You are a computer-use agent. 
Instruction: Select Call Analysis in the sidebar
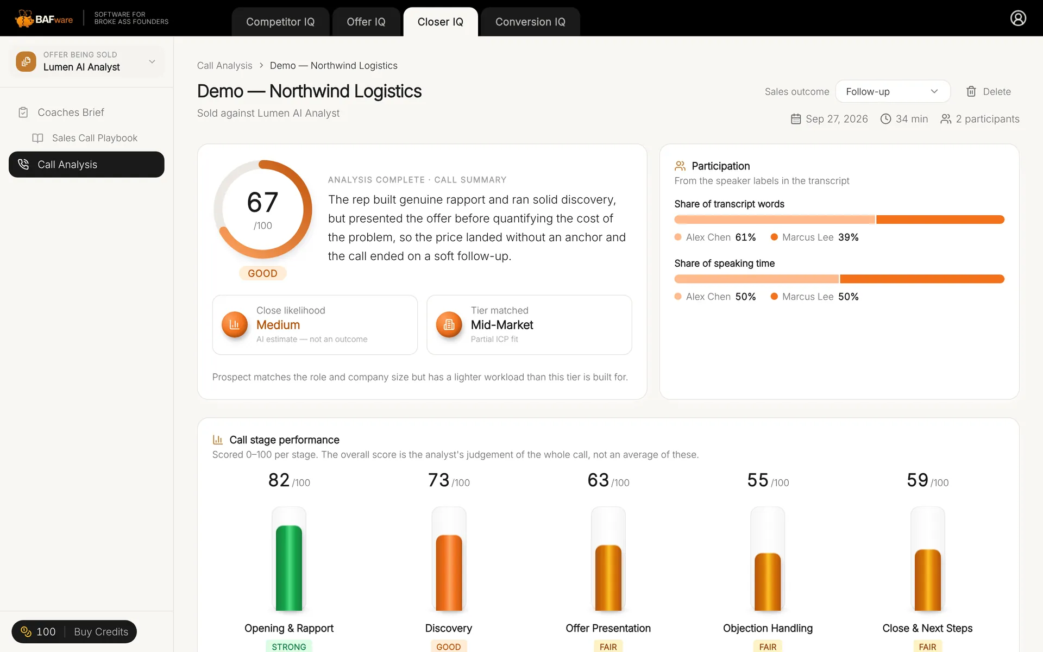pyautogui.click(x=86, y=164)
